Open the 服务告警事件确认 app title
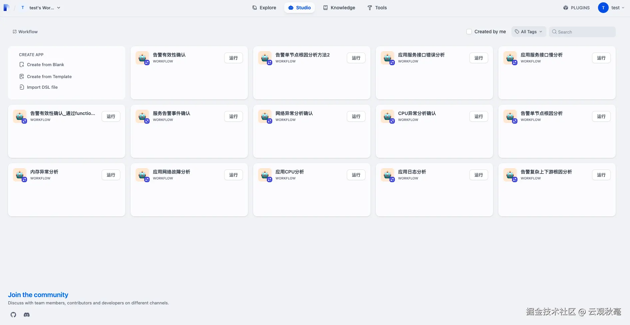This screenshot has height=325, width=630. click(x=172, y=113)
